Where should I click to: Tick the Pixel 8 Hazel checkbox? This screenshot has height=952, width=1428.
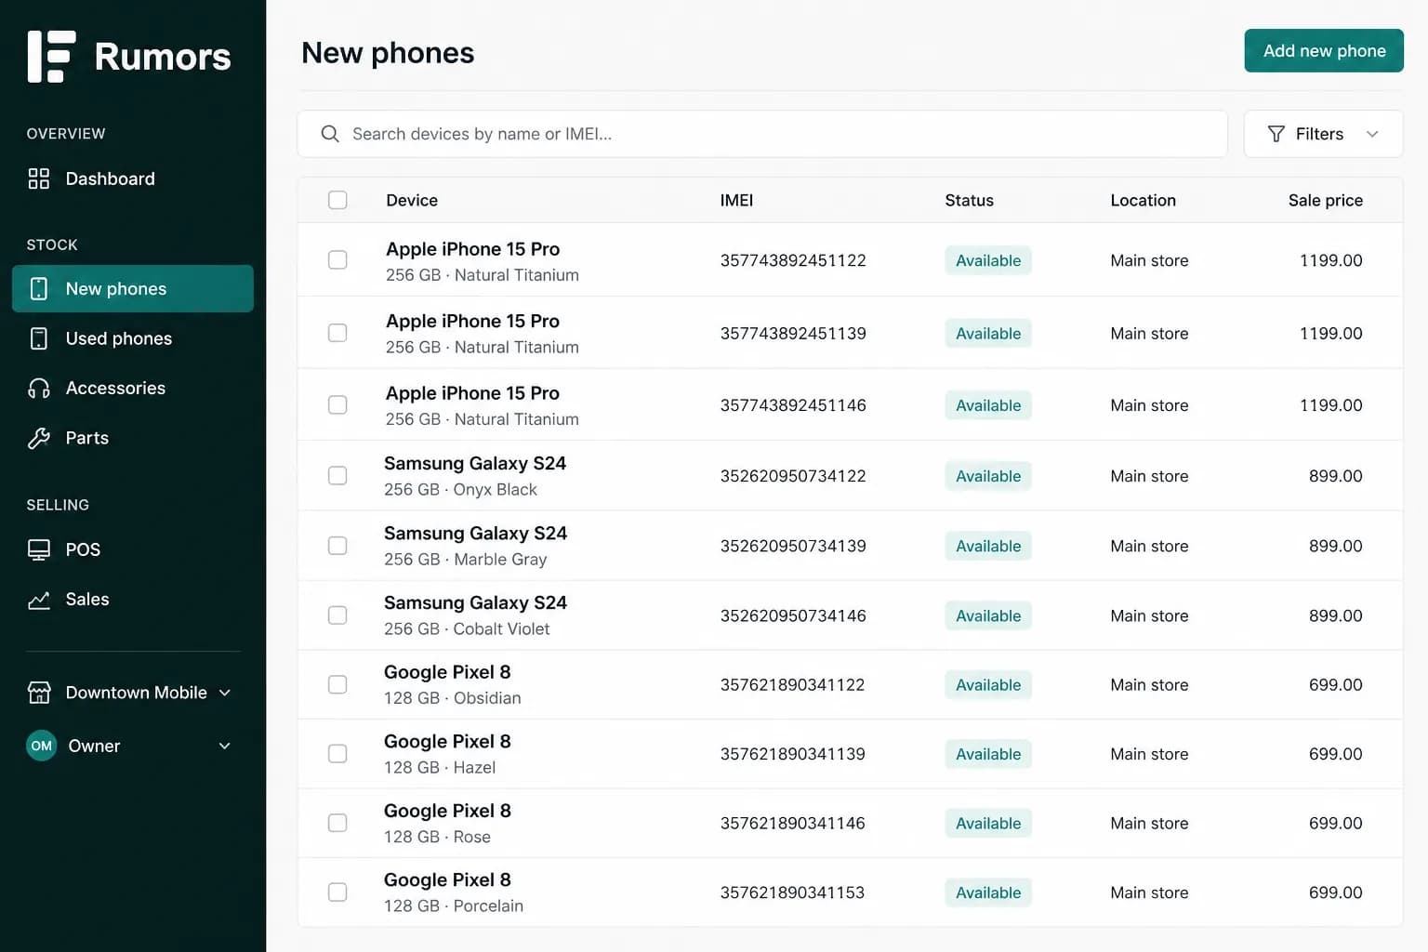337,753
